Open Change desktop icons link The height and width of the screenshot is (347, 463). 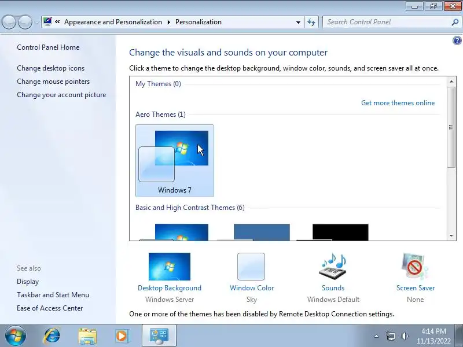pyautogui.click(x=51, y=68)
